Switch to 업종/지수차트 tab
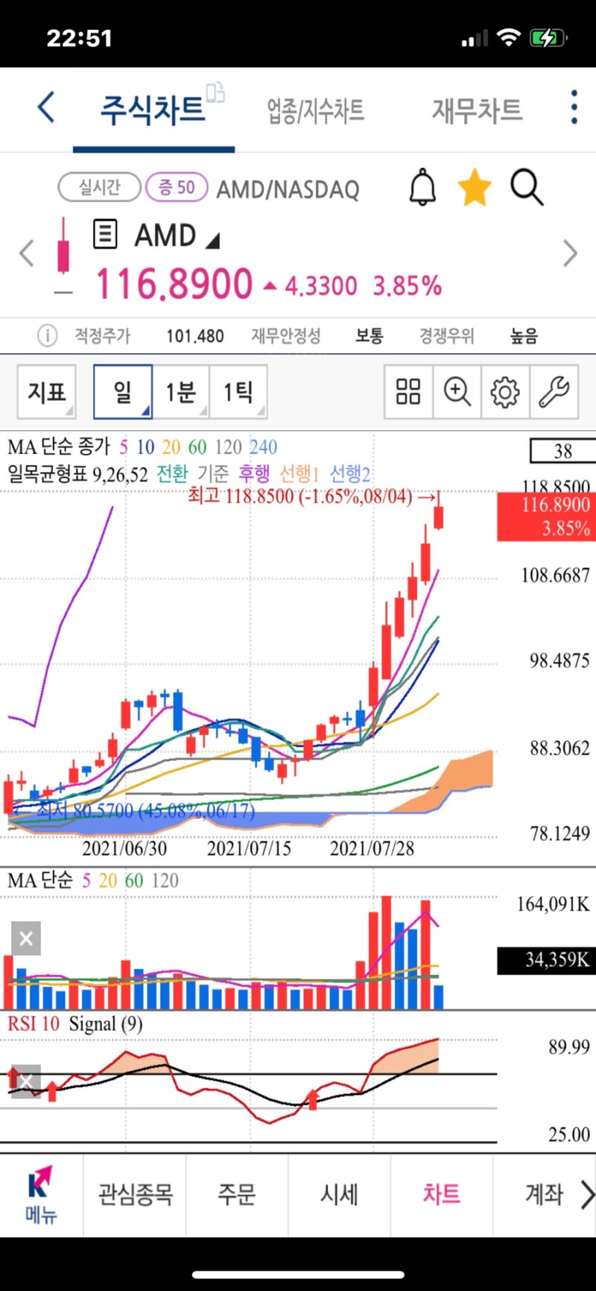This screenshot has height=1291, width=596. (316, 110)
